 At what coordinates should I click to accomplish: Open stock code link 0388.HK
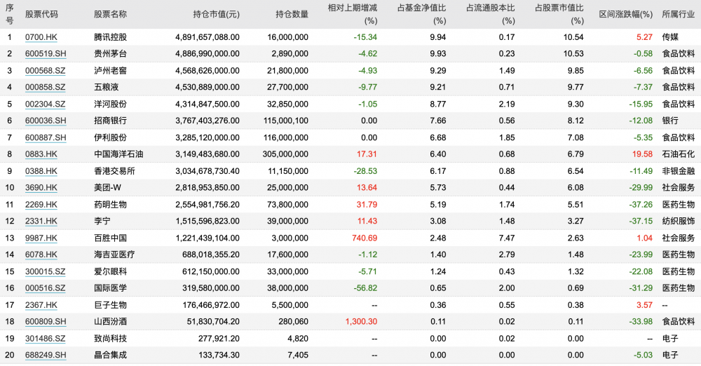(41, 171)
